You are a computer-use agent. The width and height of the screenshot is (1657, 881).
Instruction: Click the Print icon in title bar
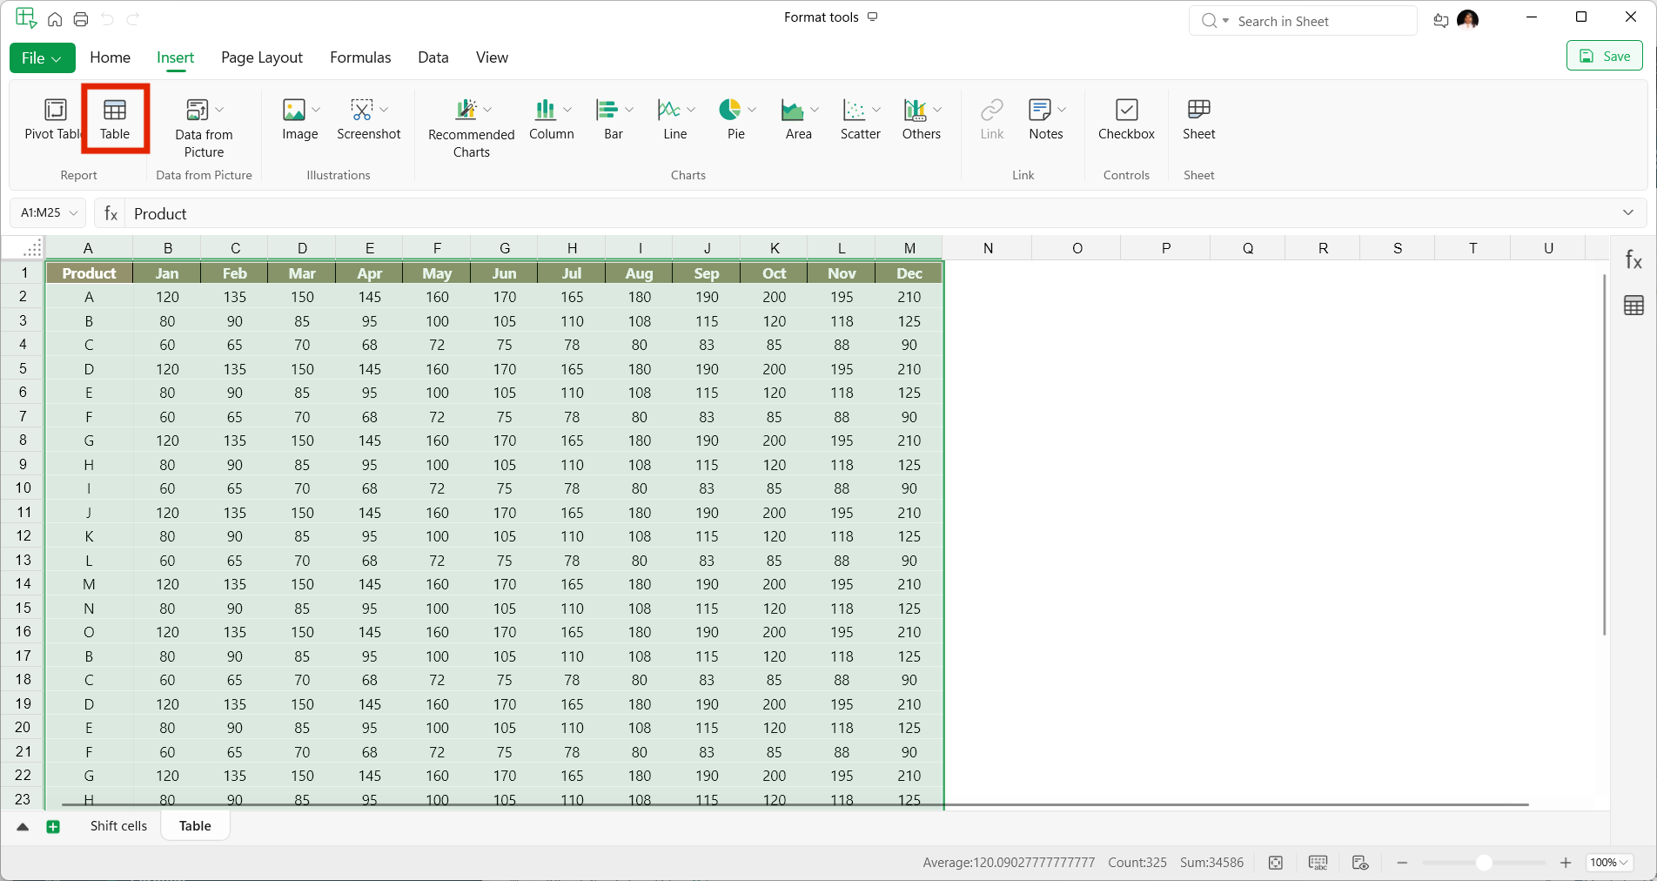[x=81, y=19]
